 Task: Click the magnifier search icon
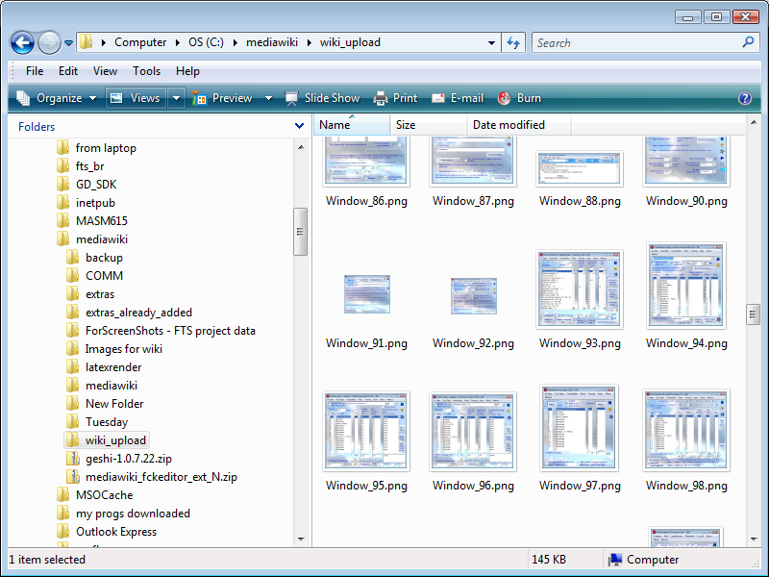(x=748, y=42)
